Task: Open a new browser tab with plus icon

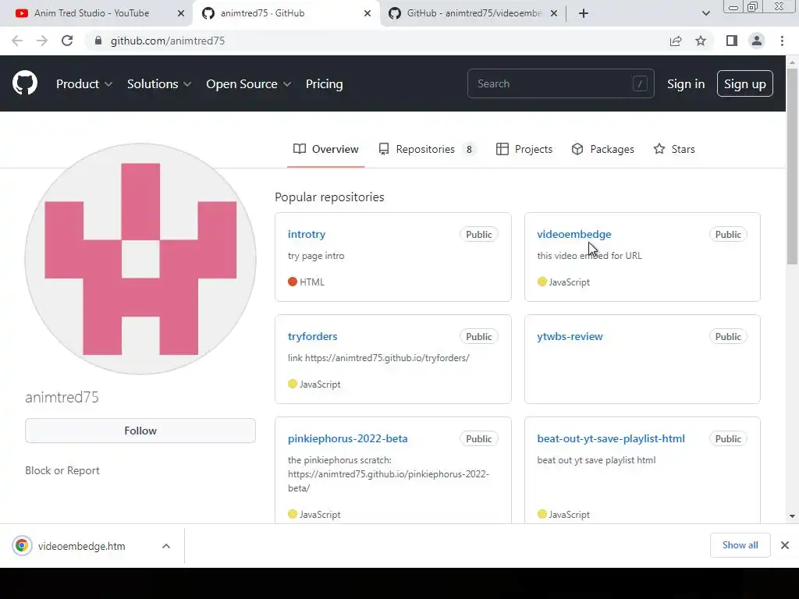Action: coord(584,13)
